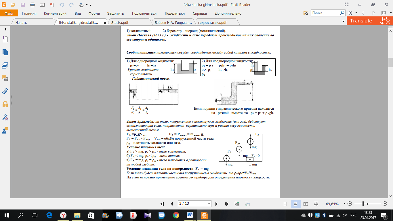Jump to the last page of the document
The width and height of the screenshot is (393, 221).
pyautogui.click(x=226, y=204)
